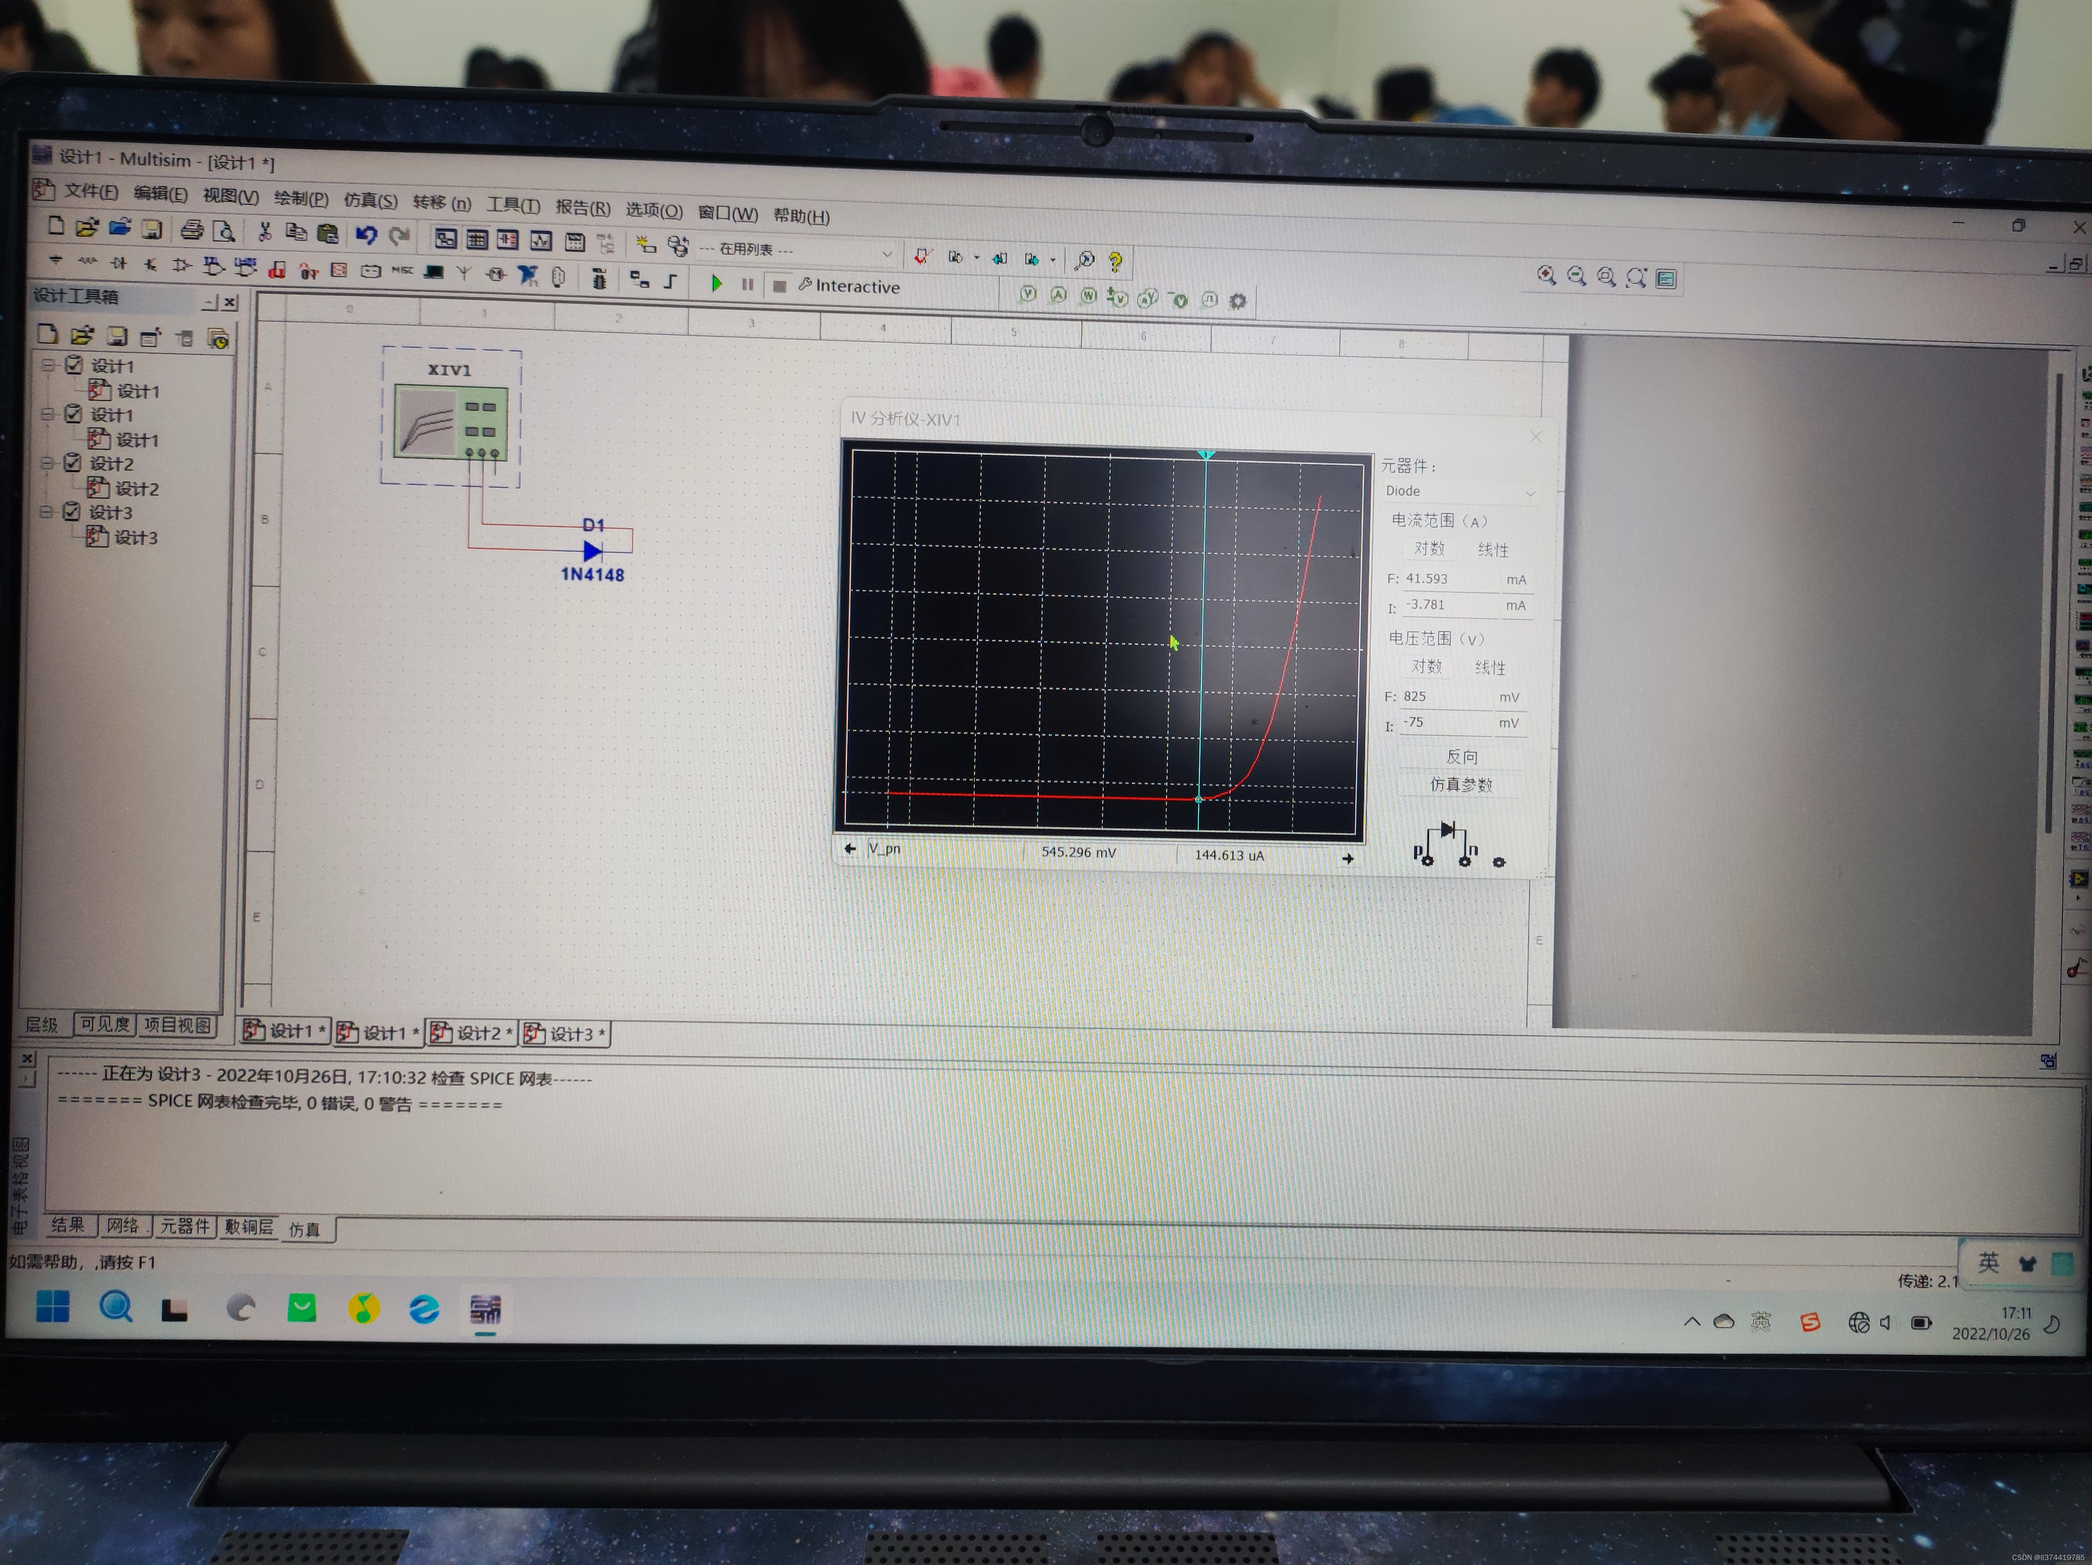
Task: Uncheck the 设计3 checkbox in tree
Action: (72, 512)
